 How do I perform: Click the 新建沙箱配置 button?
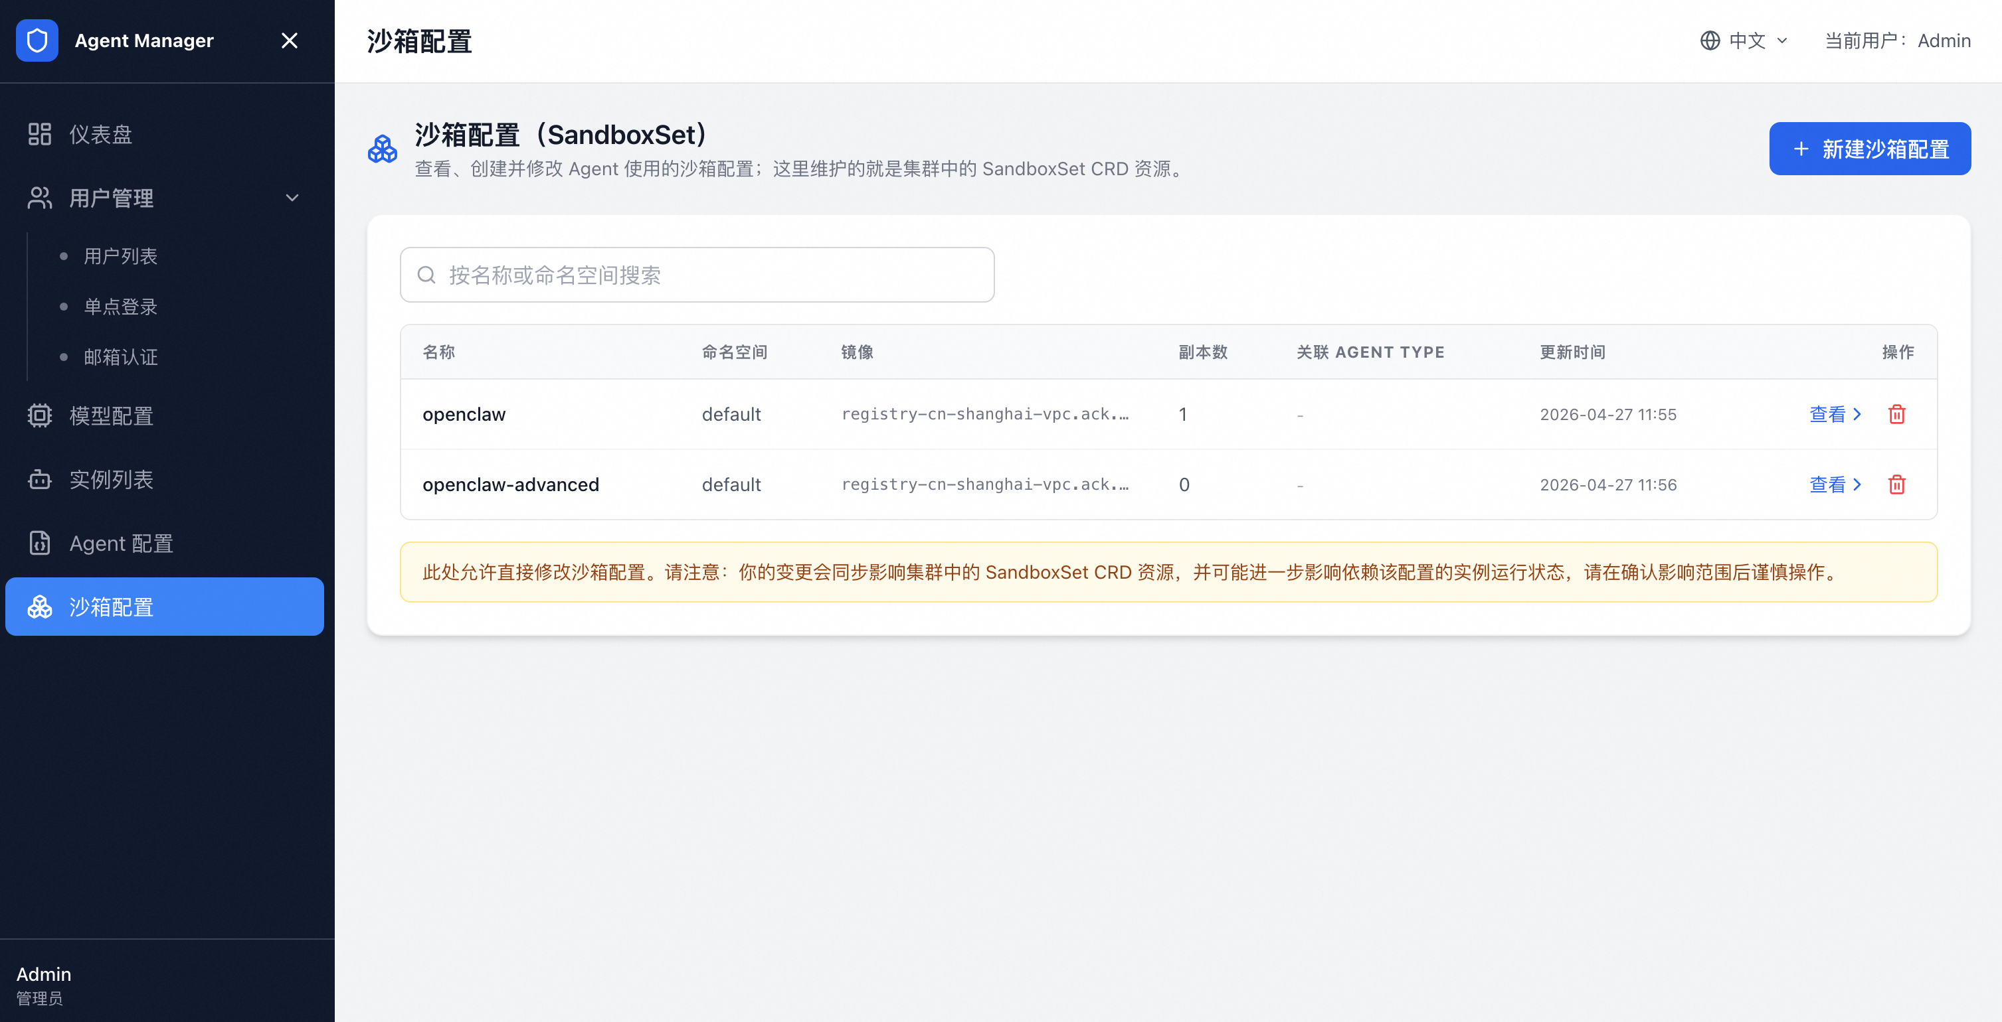point(1870,149)
